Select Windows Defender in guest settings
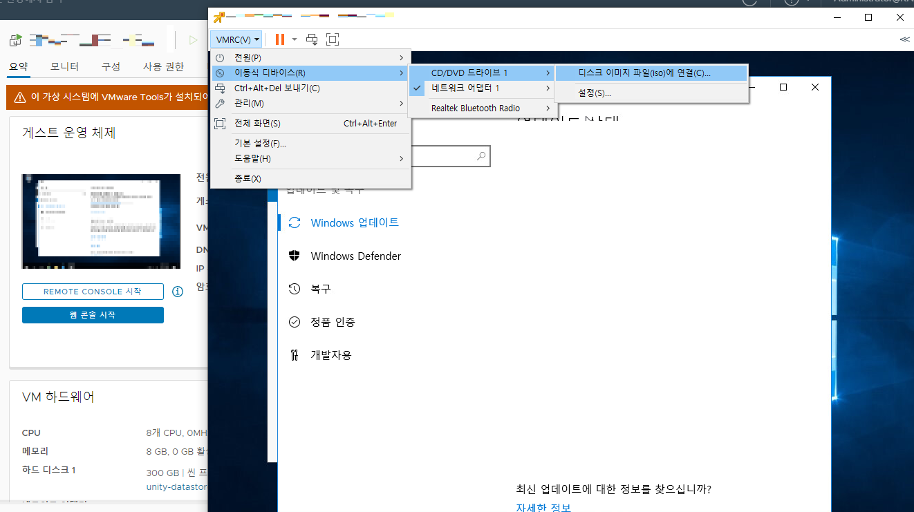Screen dimensions: 914x512 356,256
